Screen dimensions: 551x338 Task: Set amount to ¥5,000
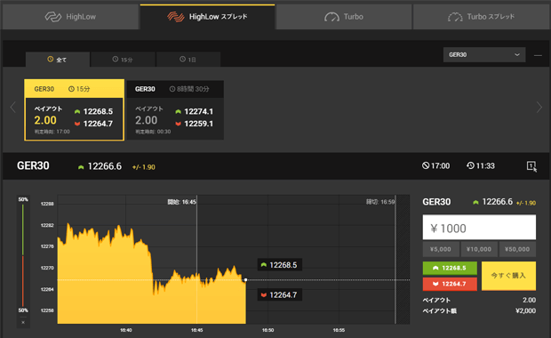441,249
